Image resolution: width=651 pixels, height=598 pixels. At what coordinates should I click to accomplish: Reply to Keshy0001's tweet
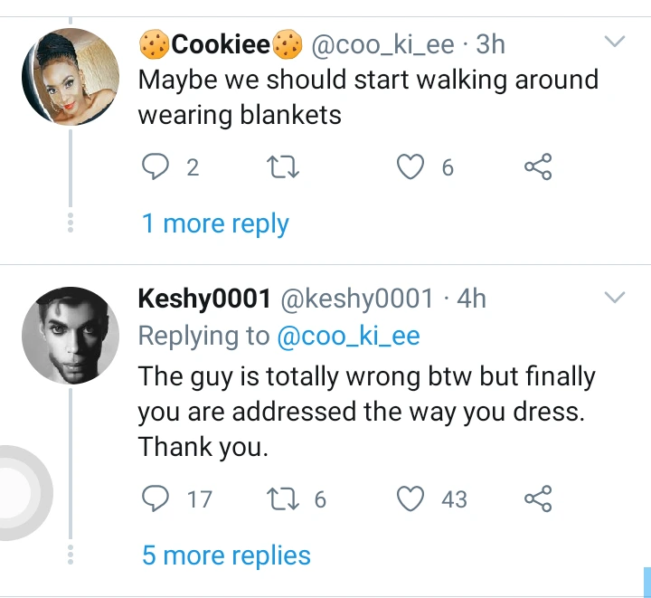click(156, 498)
